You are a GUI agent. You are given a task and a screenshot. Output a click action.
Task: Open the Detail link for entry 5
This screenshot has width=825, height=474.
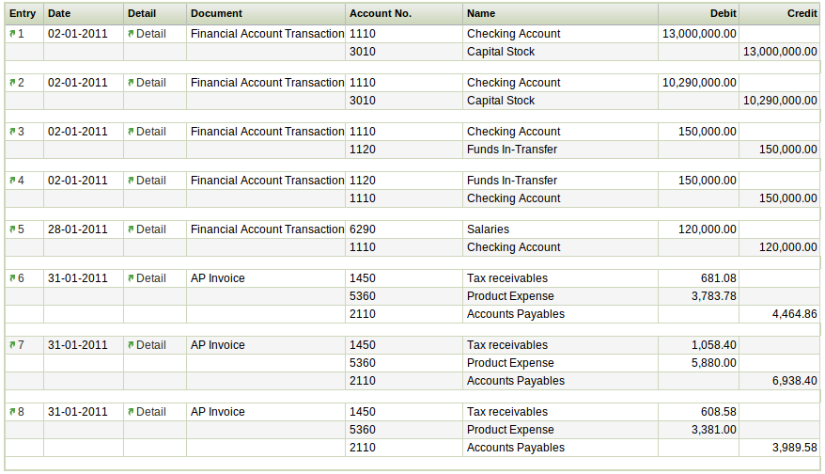coord(150,229)
